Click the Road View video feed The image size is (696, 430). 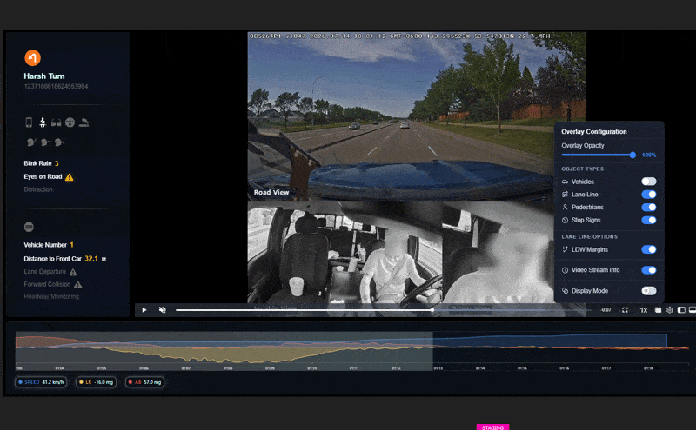[417, 116]
